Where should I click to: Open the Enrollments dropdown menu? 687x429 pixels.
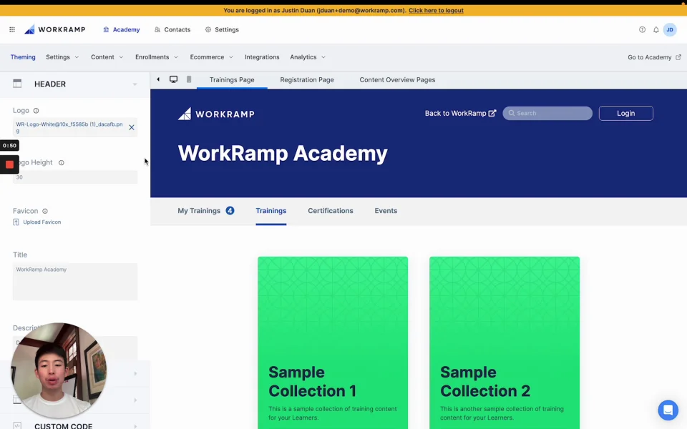point(157,57)
